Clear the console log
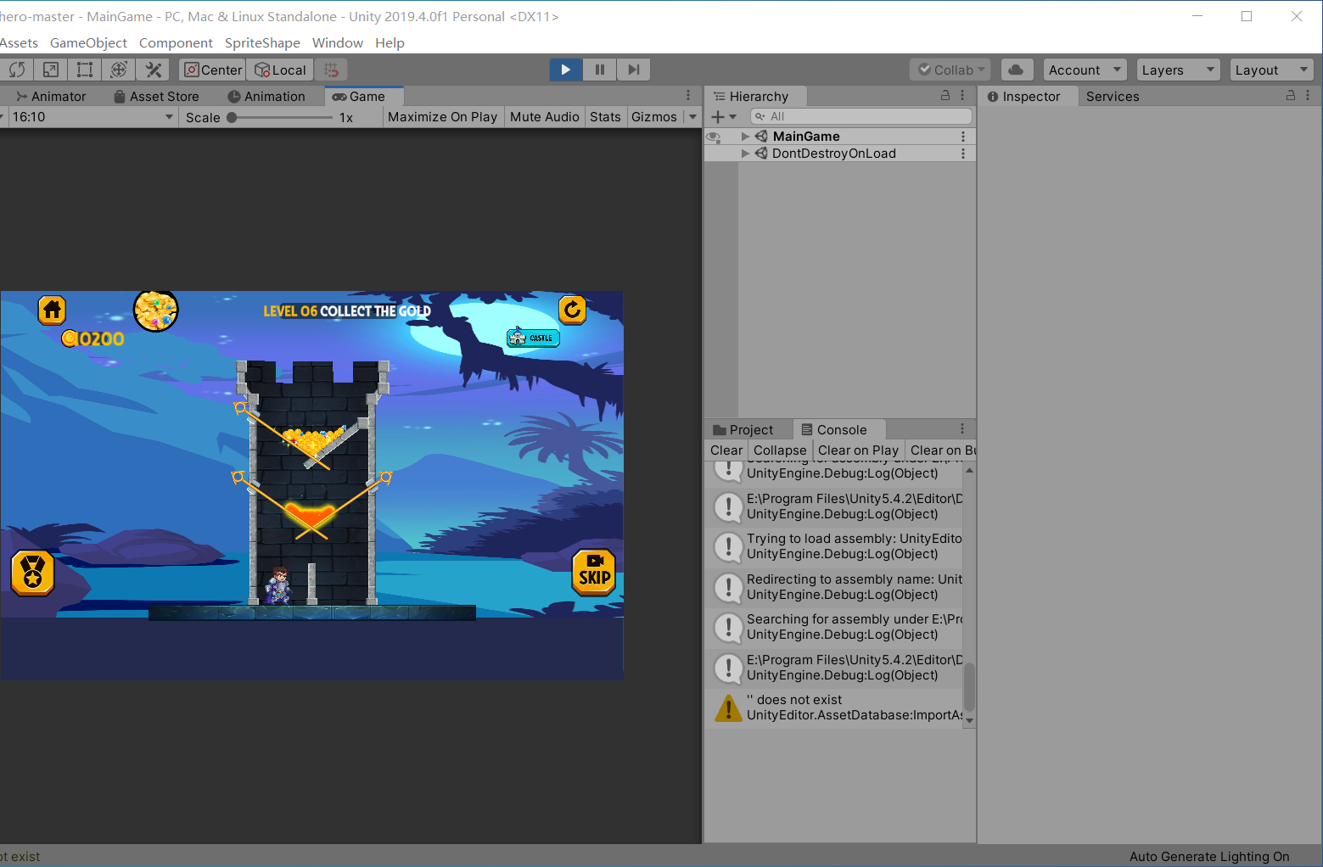Image resolution: width=1323 pixels, height=867 pixels. coord(726,450)
